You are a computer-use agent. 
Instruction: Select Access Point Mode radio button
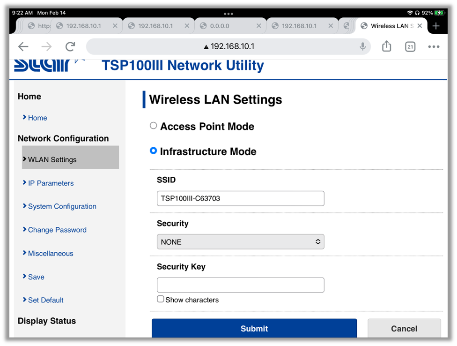point(153,126)
